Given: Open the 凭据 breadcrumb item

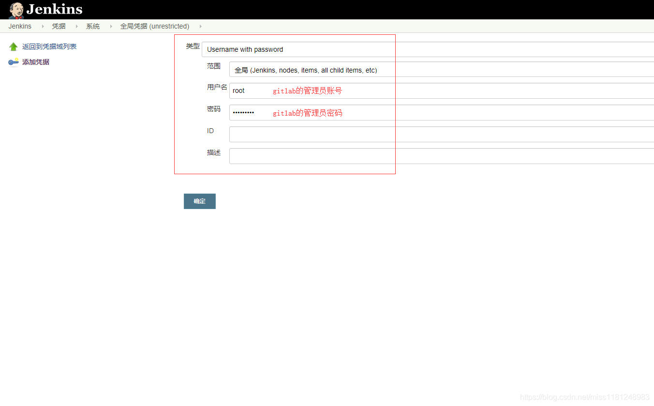Looking at the screenshot, I should click(x=59, y=26).
